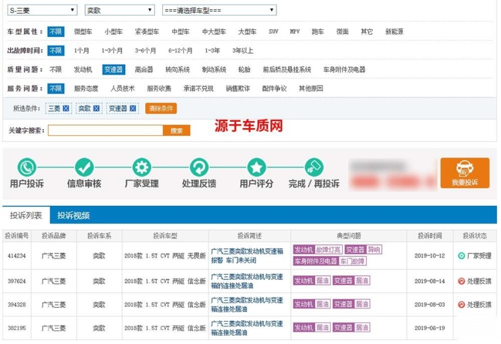Select 不限 for 服务问题
Screen dimensions: 501x344
pyautogui.click(x=56, y=88)
